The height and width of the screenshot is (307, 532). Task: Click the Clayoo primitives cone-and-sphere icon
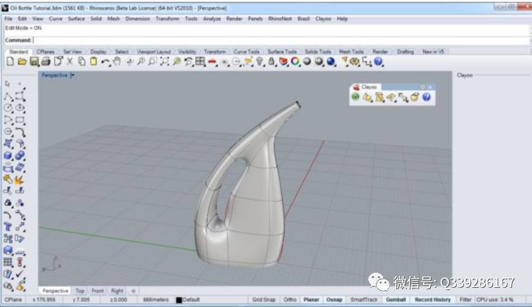pos(368,98)
